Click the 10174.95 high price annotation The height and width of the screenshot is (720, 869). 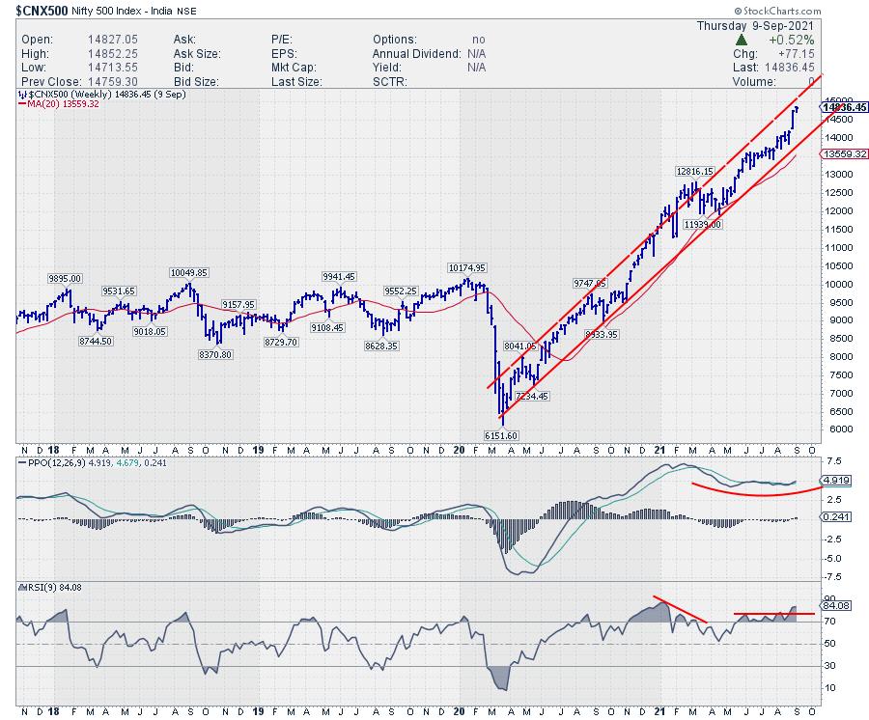point(465,267)
